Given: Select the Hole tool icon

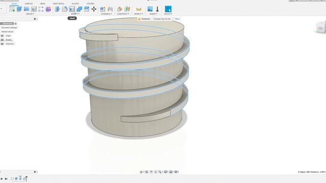Looking at the screenshot, I should click(34, 9).
